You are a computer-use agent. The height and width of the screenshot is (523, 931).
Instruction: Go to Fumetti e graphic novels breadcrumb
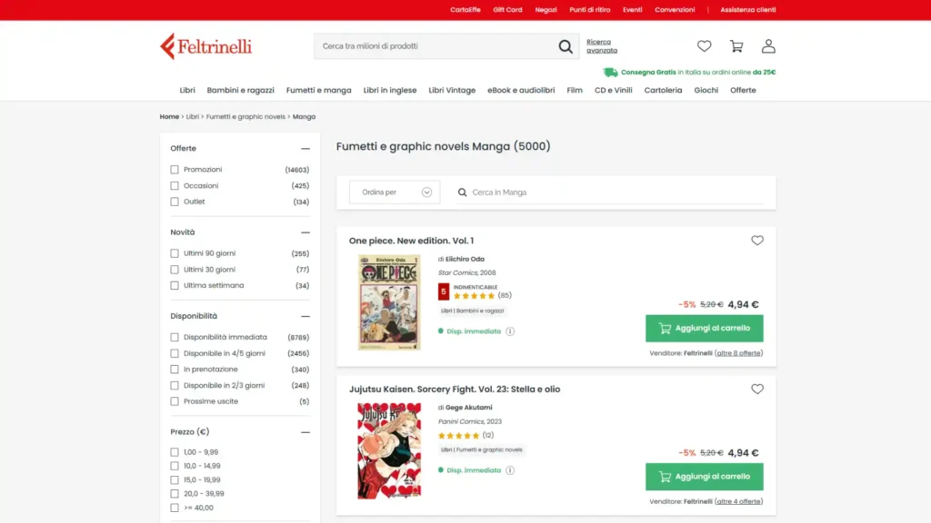(x=245, y=117)
